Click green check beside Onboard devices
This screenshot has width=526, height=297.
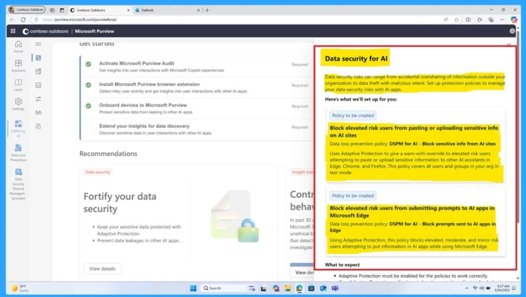point(88,106)
